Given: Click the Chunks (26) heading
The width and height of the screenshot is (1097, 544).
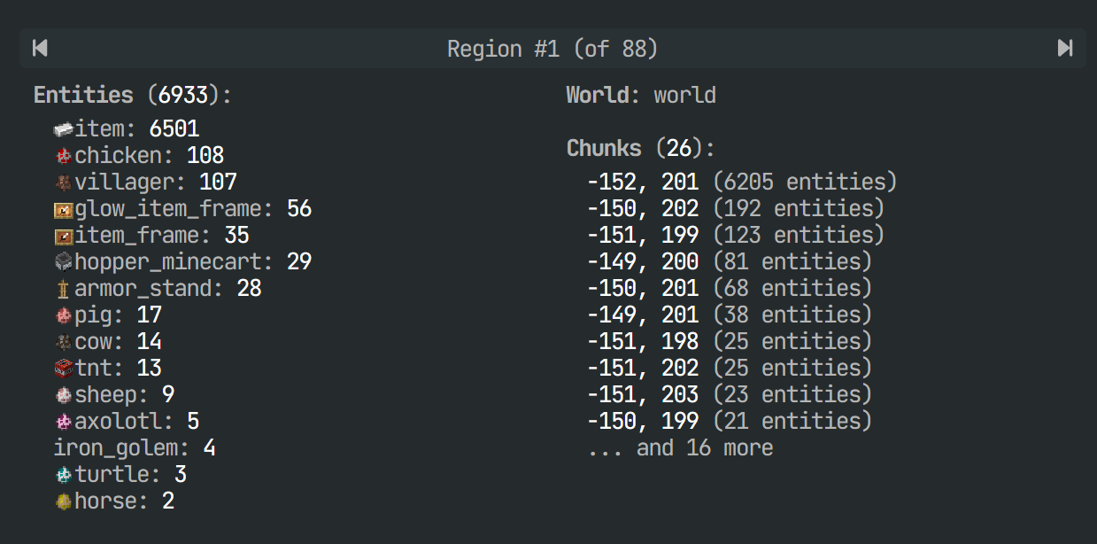Looking at the screenshot, I should click(640, 148).
